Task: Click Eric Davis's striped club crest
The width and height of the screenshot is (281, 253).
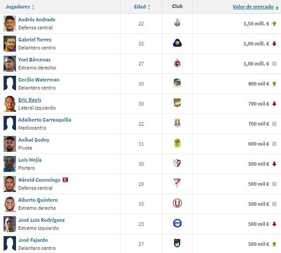Action: click(177, 103)
